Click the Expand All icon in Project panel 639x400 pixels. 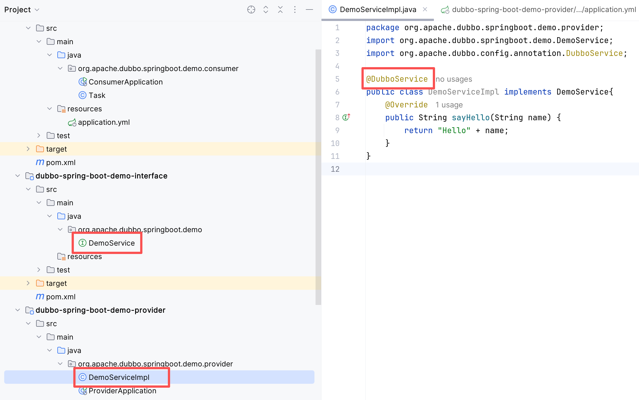coord(266,10)
